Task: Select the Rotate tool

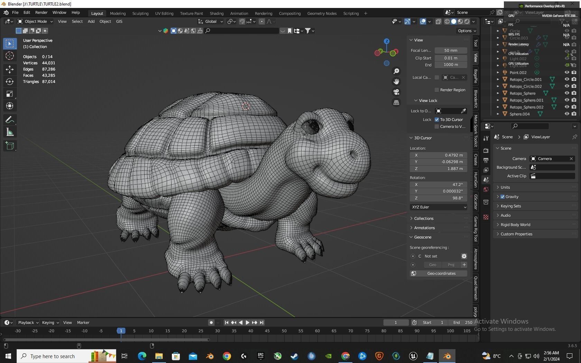Action: (10, 82)
